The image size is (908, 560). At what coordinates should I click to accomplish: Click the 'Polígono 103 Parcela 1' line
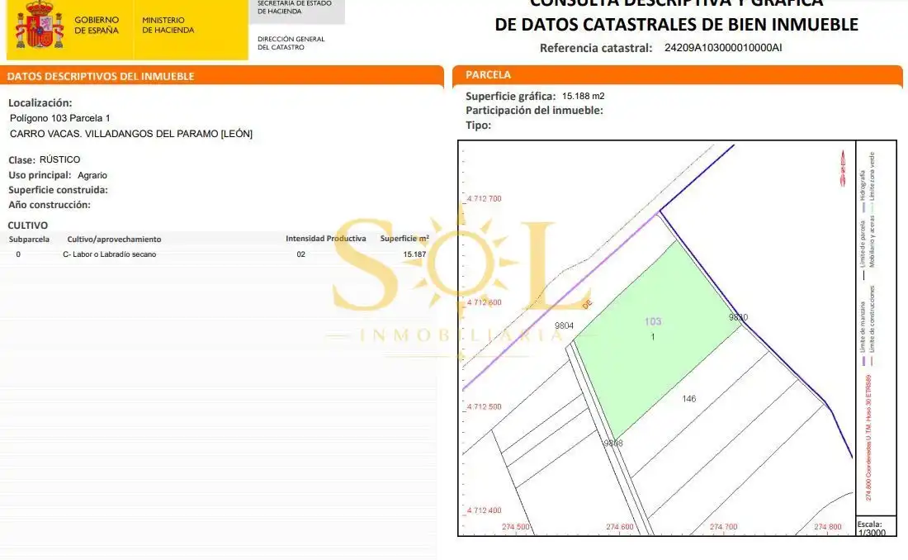59,118
